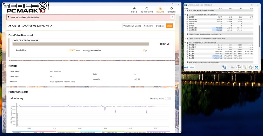Maximize the HWiNFO64 window

pyautogui.click(x=251, y=5)
